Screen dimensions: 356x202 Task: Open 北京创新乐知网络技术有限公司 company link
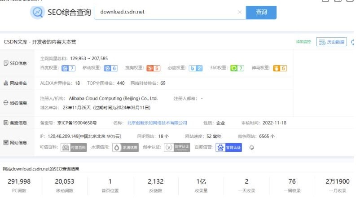pos(157,123)
